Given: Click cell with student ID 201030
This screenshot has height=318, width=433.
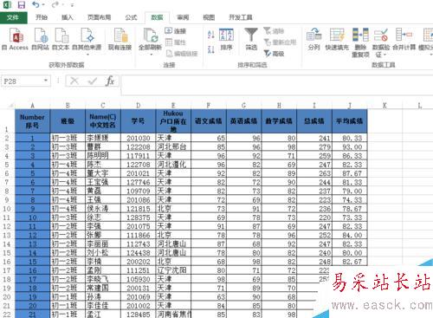Looking at the screenshot, I should (x=139, y=138).
